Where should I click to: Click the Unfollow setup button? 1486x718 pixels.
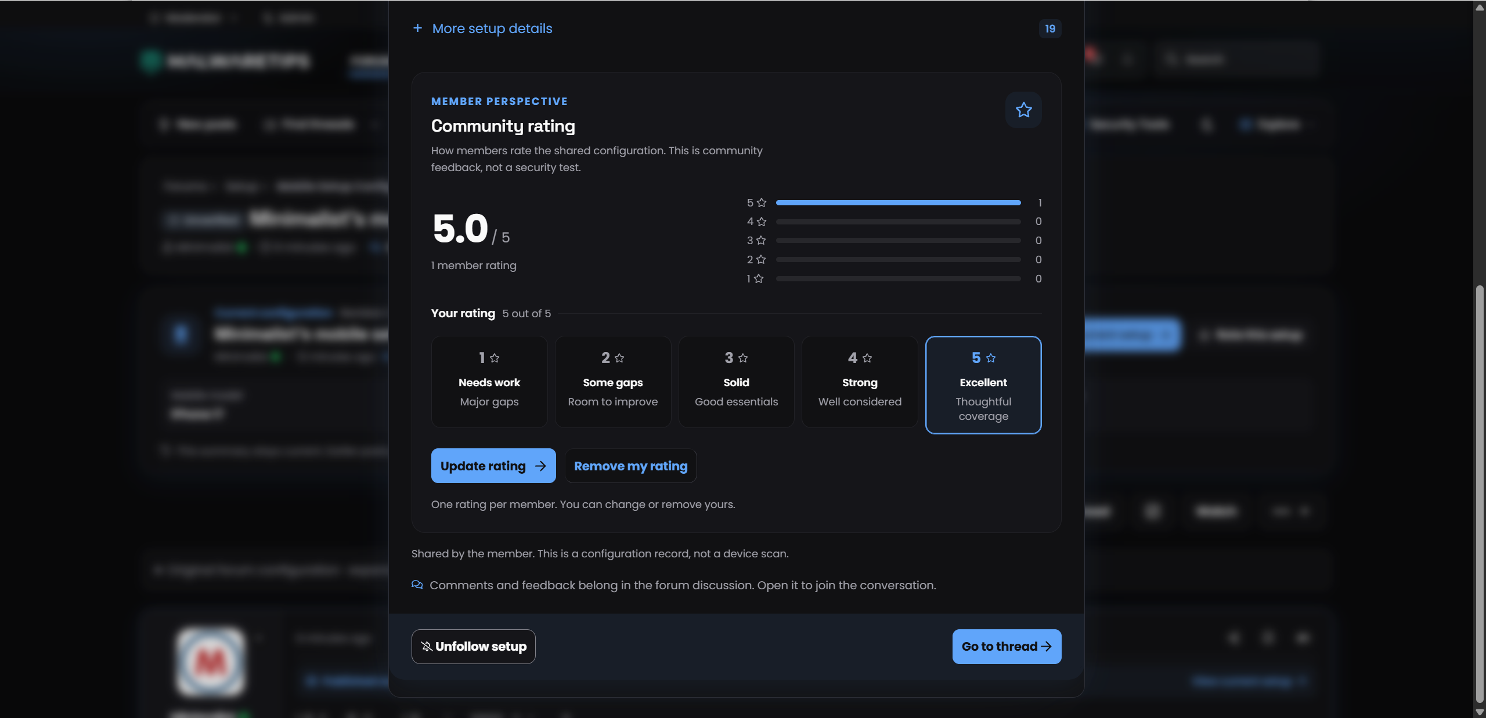(473, 646)
